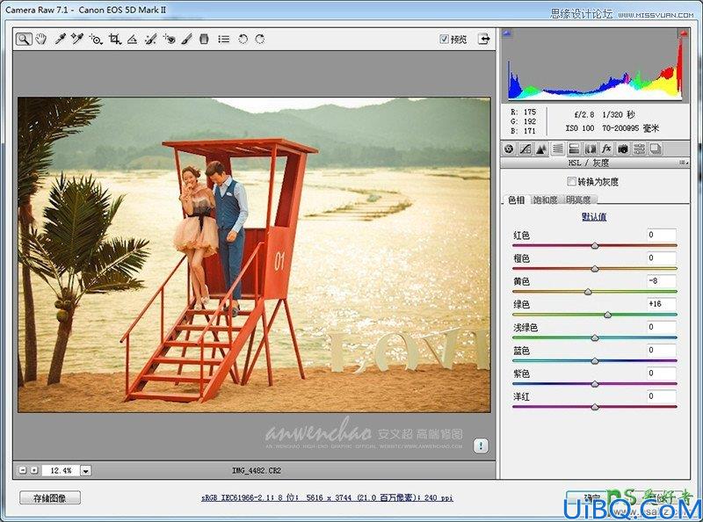703x522 pixels.
Task: Click the 红色 value input field
Action: (662, 235)
